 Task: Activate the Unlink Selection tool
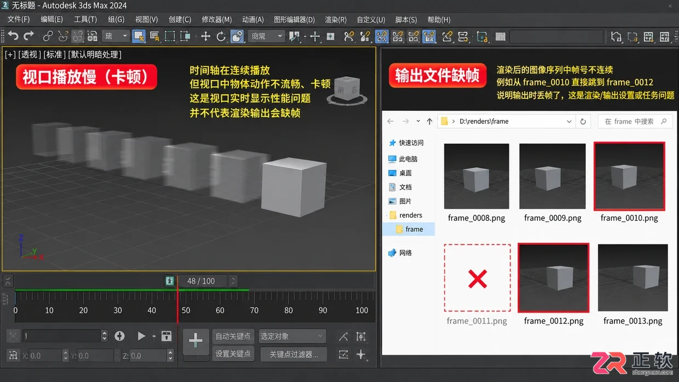pos(63,36)
